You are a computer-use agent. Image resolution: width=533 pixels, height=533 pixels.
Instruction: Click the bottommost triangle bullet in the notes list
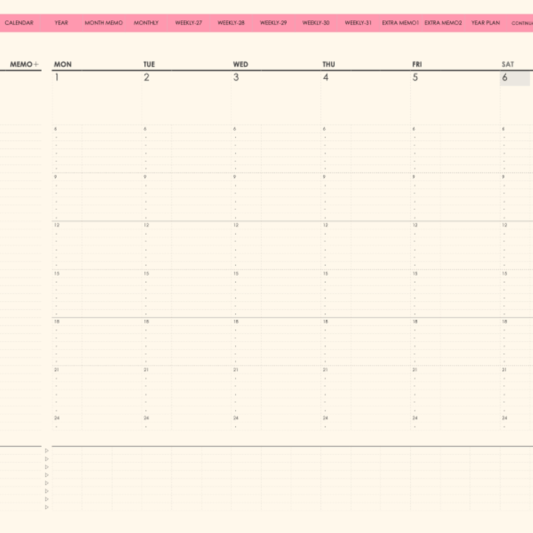[x=47, y=507]
